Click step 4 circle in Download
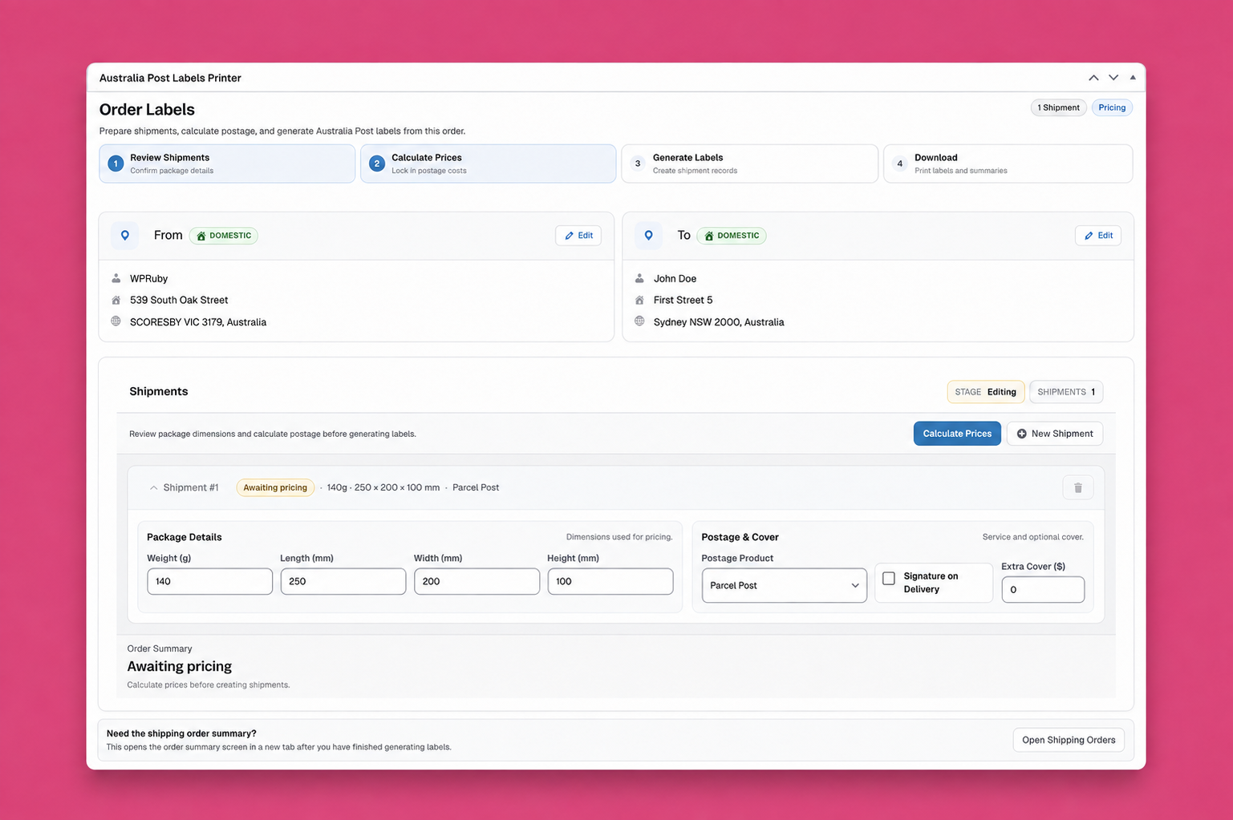This screenshot has width=1233, height=820. tap(900, 164)
